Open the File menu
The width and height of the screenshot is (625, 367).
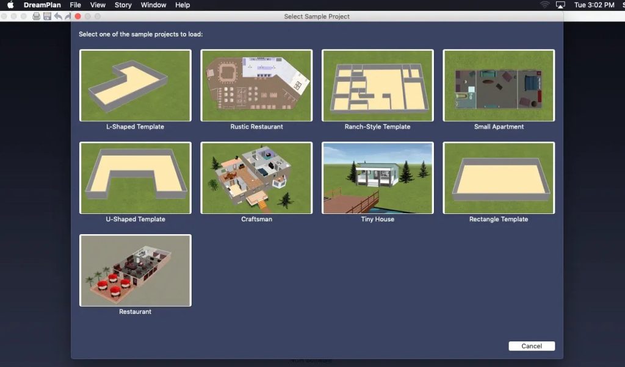pos(75,5)
